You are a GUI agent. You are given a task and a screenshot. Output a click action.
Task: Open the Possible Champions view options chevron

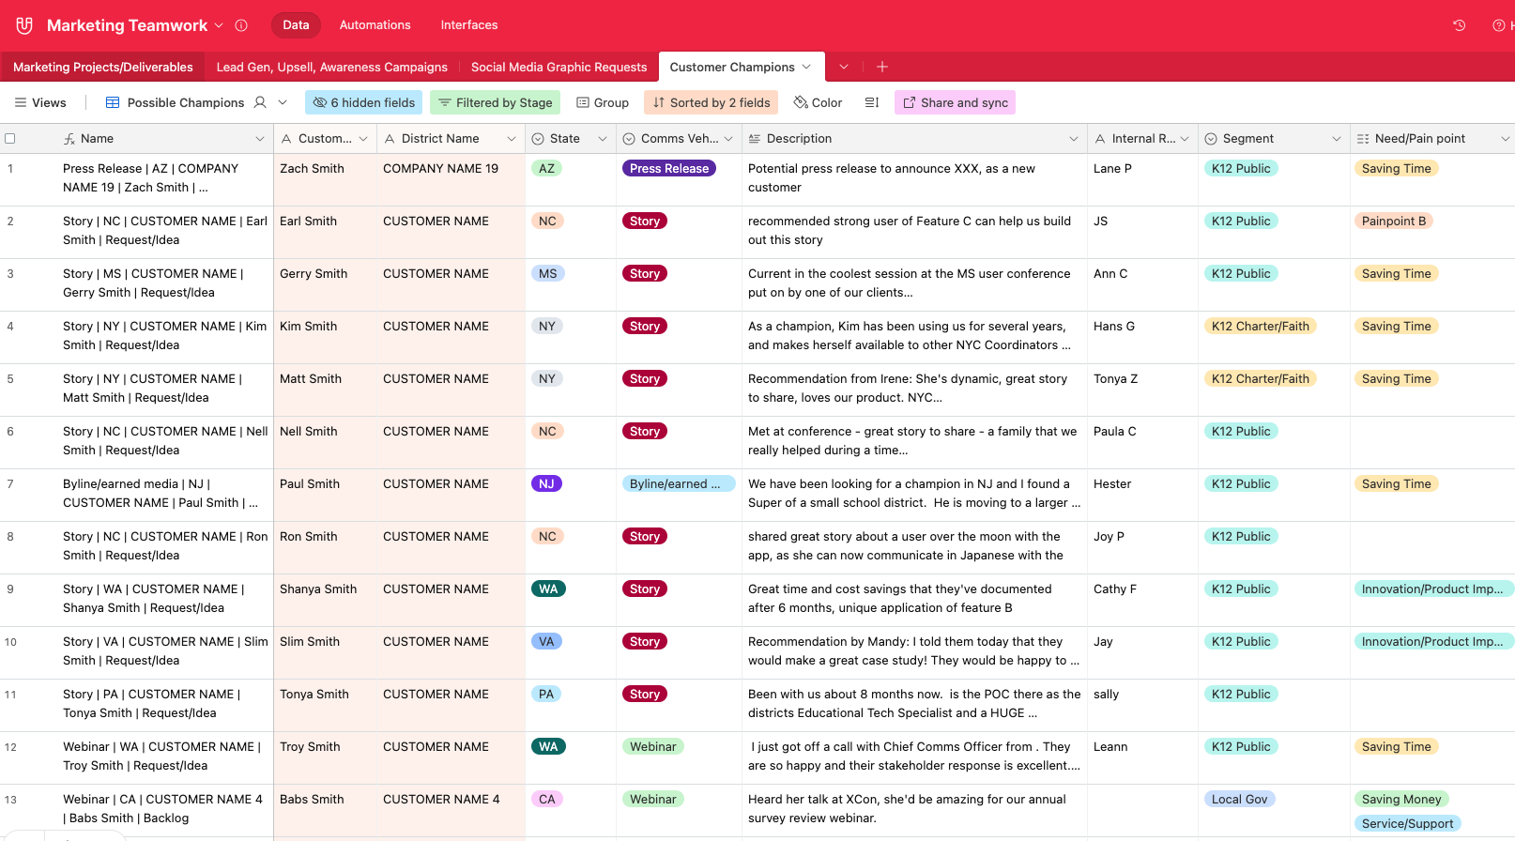283,102
